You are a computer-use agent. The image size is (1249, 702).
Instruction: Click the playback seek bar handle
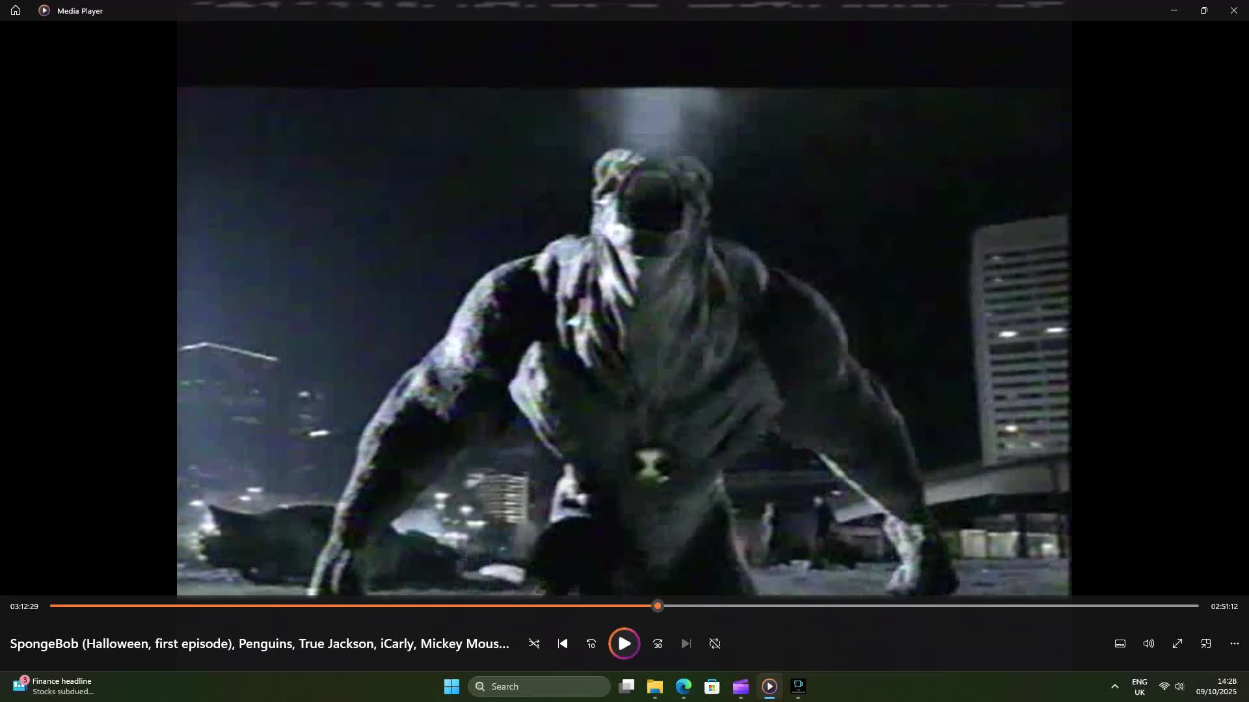[x=658, y=606]
